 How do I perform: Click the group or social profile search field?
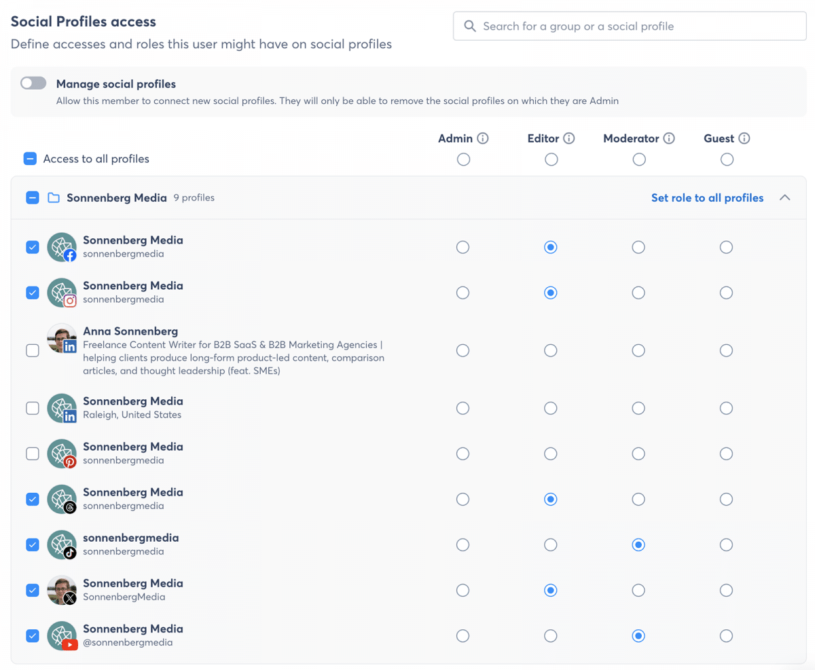(x=630, y=26)
